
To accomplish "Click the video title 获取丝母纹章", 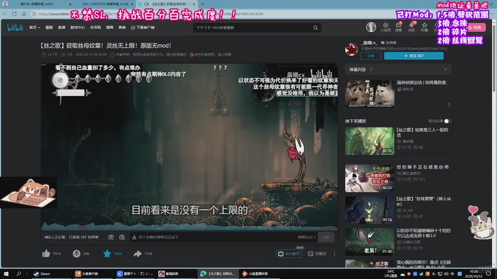I will pos(106,45).
